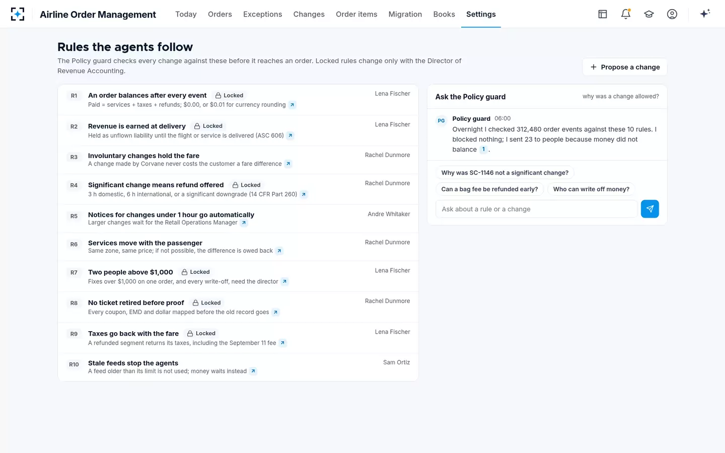Click the citation 1 badge in Policy guard message
The image size is (725, 453).
coord(483,149)
